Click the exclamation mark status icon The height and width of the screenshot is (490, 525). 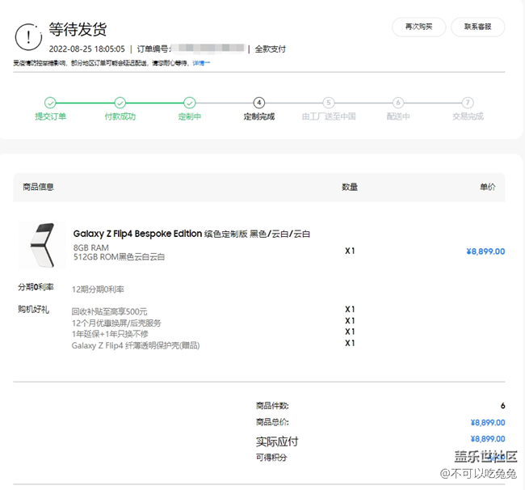click(x=29, y=36)
